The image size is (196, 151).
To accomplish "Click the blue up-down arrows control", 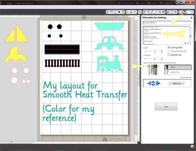I will pyautogui.click(x=153, y=83).
